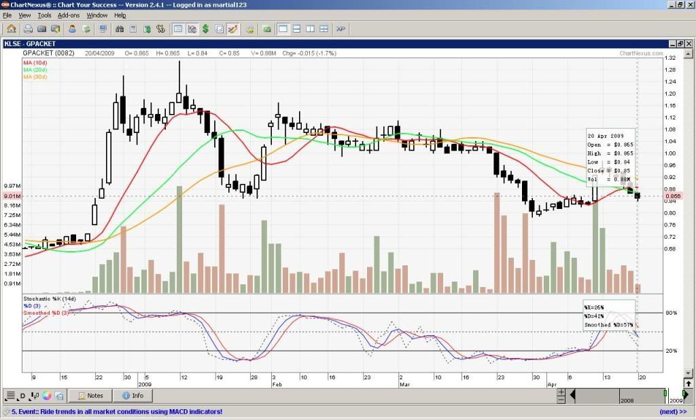Screen dimensions: 696x420
Task: Select the four-pane grid layout icon
Action: 324,28
